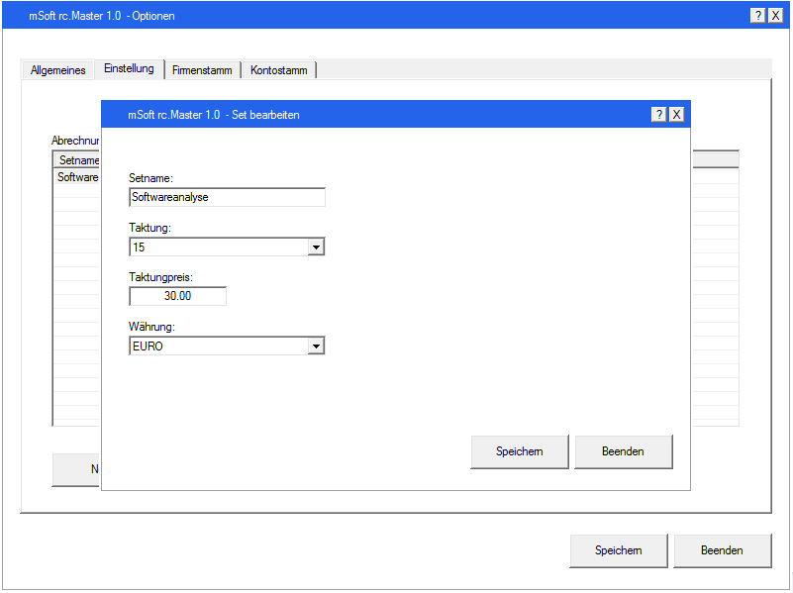
Task: Click the partially hidden button behind the dialog
Action: [x=76, y=469]
